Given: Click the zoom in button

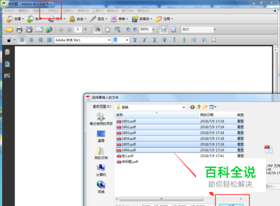Looking at the screenshot, I should [135, 29].
